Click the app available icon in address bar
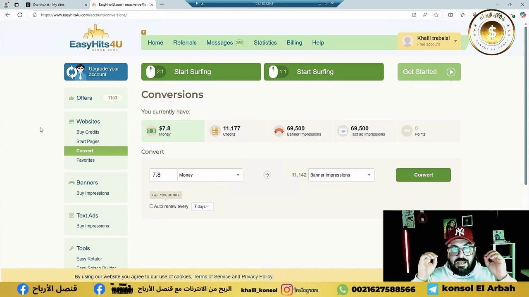Image resolution: width=529 pixels, height=297 pixels. (414, 15)
